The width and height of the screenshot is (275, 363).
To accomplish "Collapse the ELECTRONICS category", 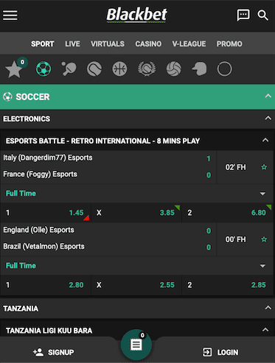I will pos(268,119).
